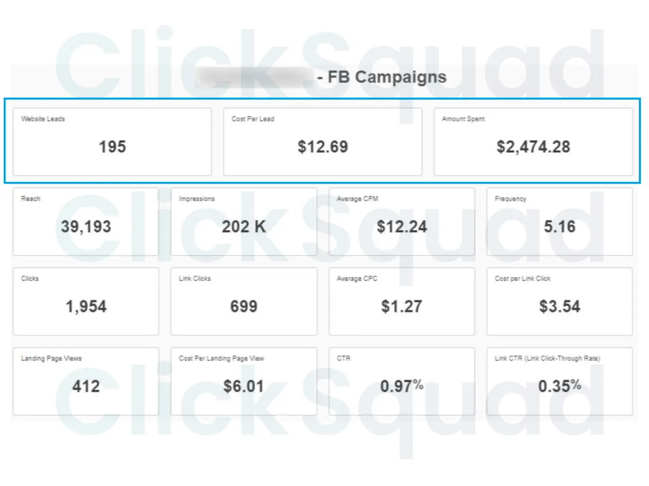
Task: Open the Website Leads metric card
Action: (x=112, y=141)
